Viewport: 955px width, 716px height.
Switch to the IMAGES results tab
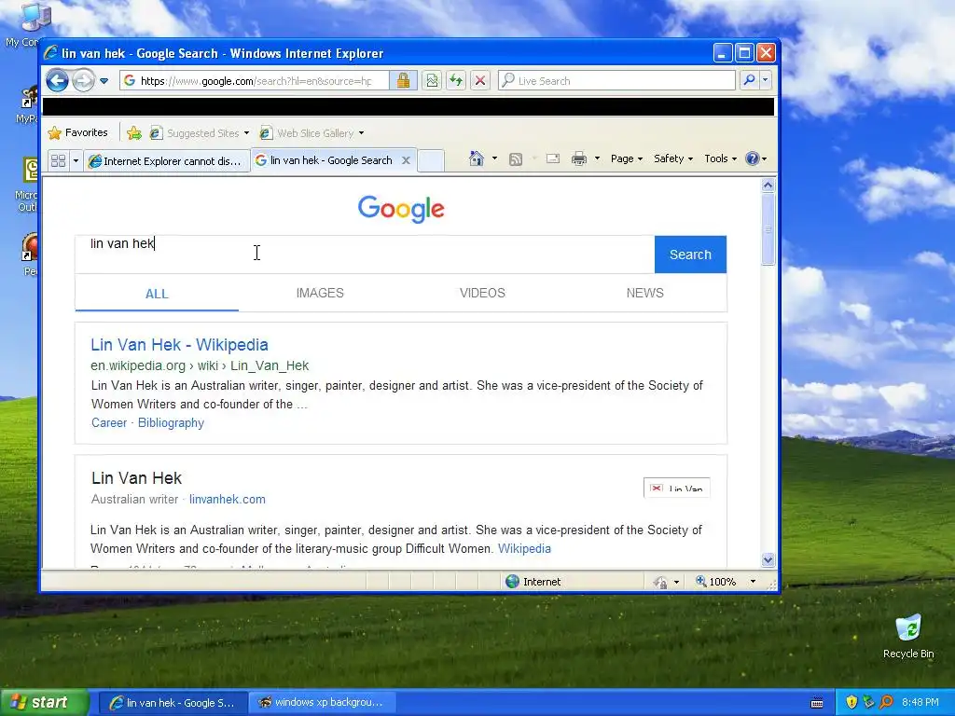[320, 293]
